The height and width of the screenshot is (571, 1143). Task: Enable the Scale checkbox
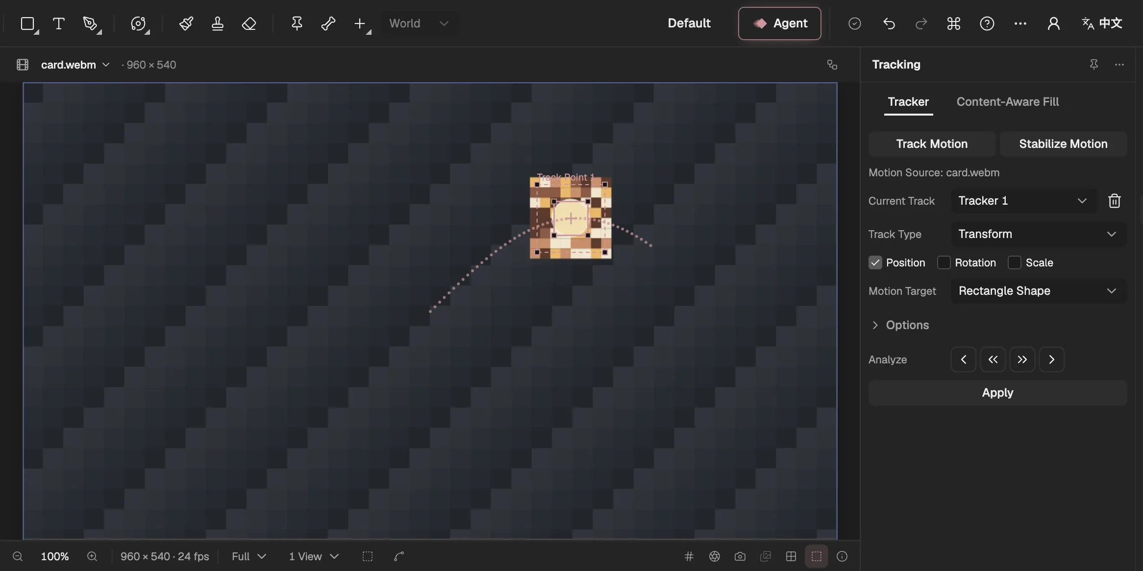coord(1015,262)
